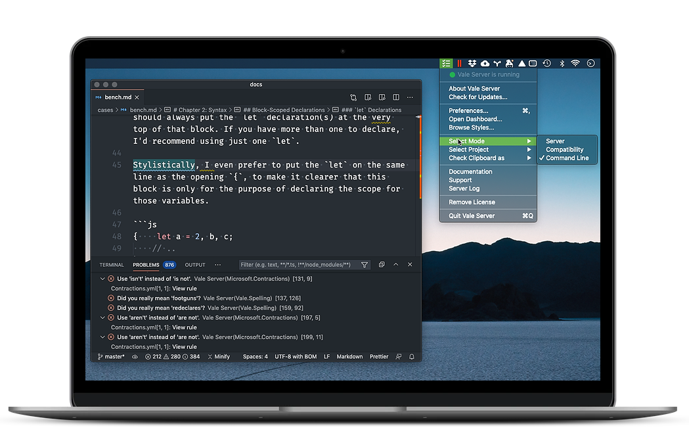Click the branching arrows menu bar icon
Viewport: 689px width, 441px height.
[x=497, y=63]
